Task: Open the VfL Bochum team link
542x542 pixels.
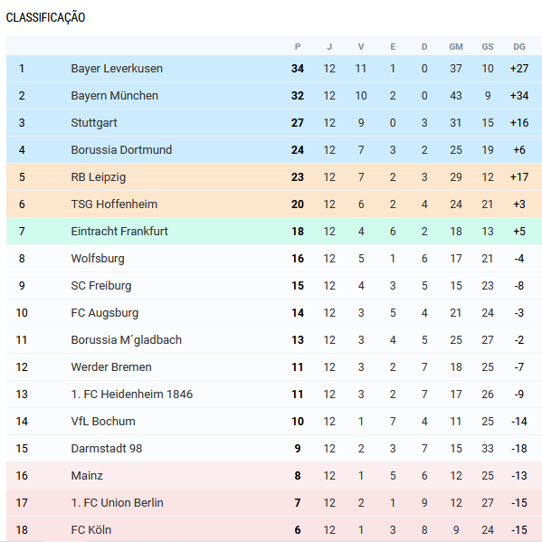Action: click(x=103, y=422)
